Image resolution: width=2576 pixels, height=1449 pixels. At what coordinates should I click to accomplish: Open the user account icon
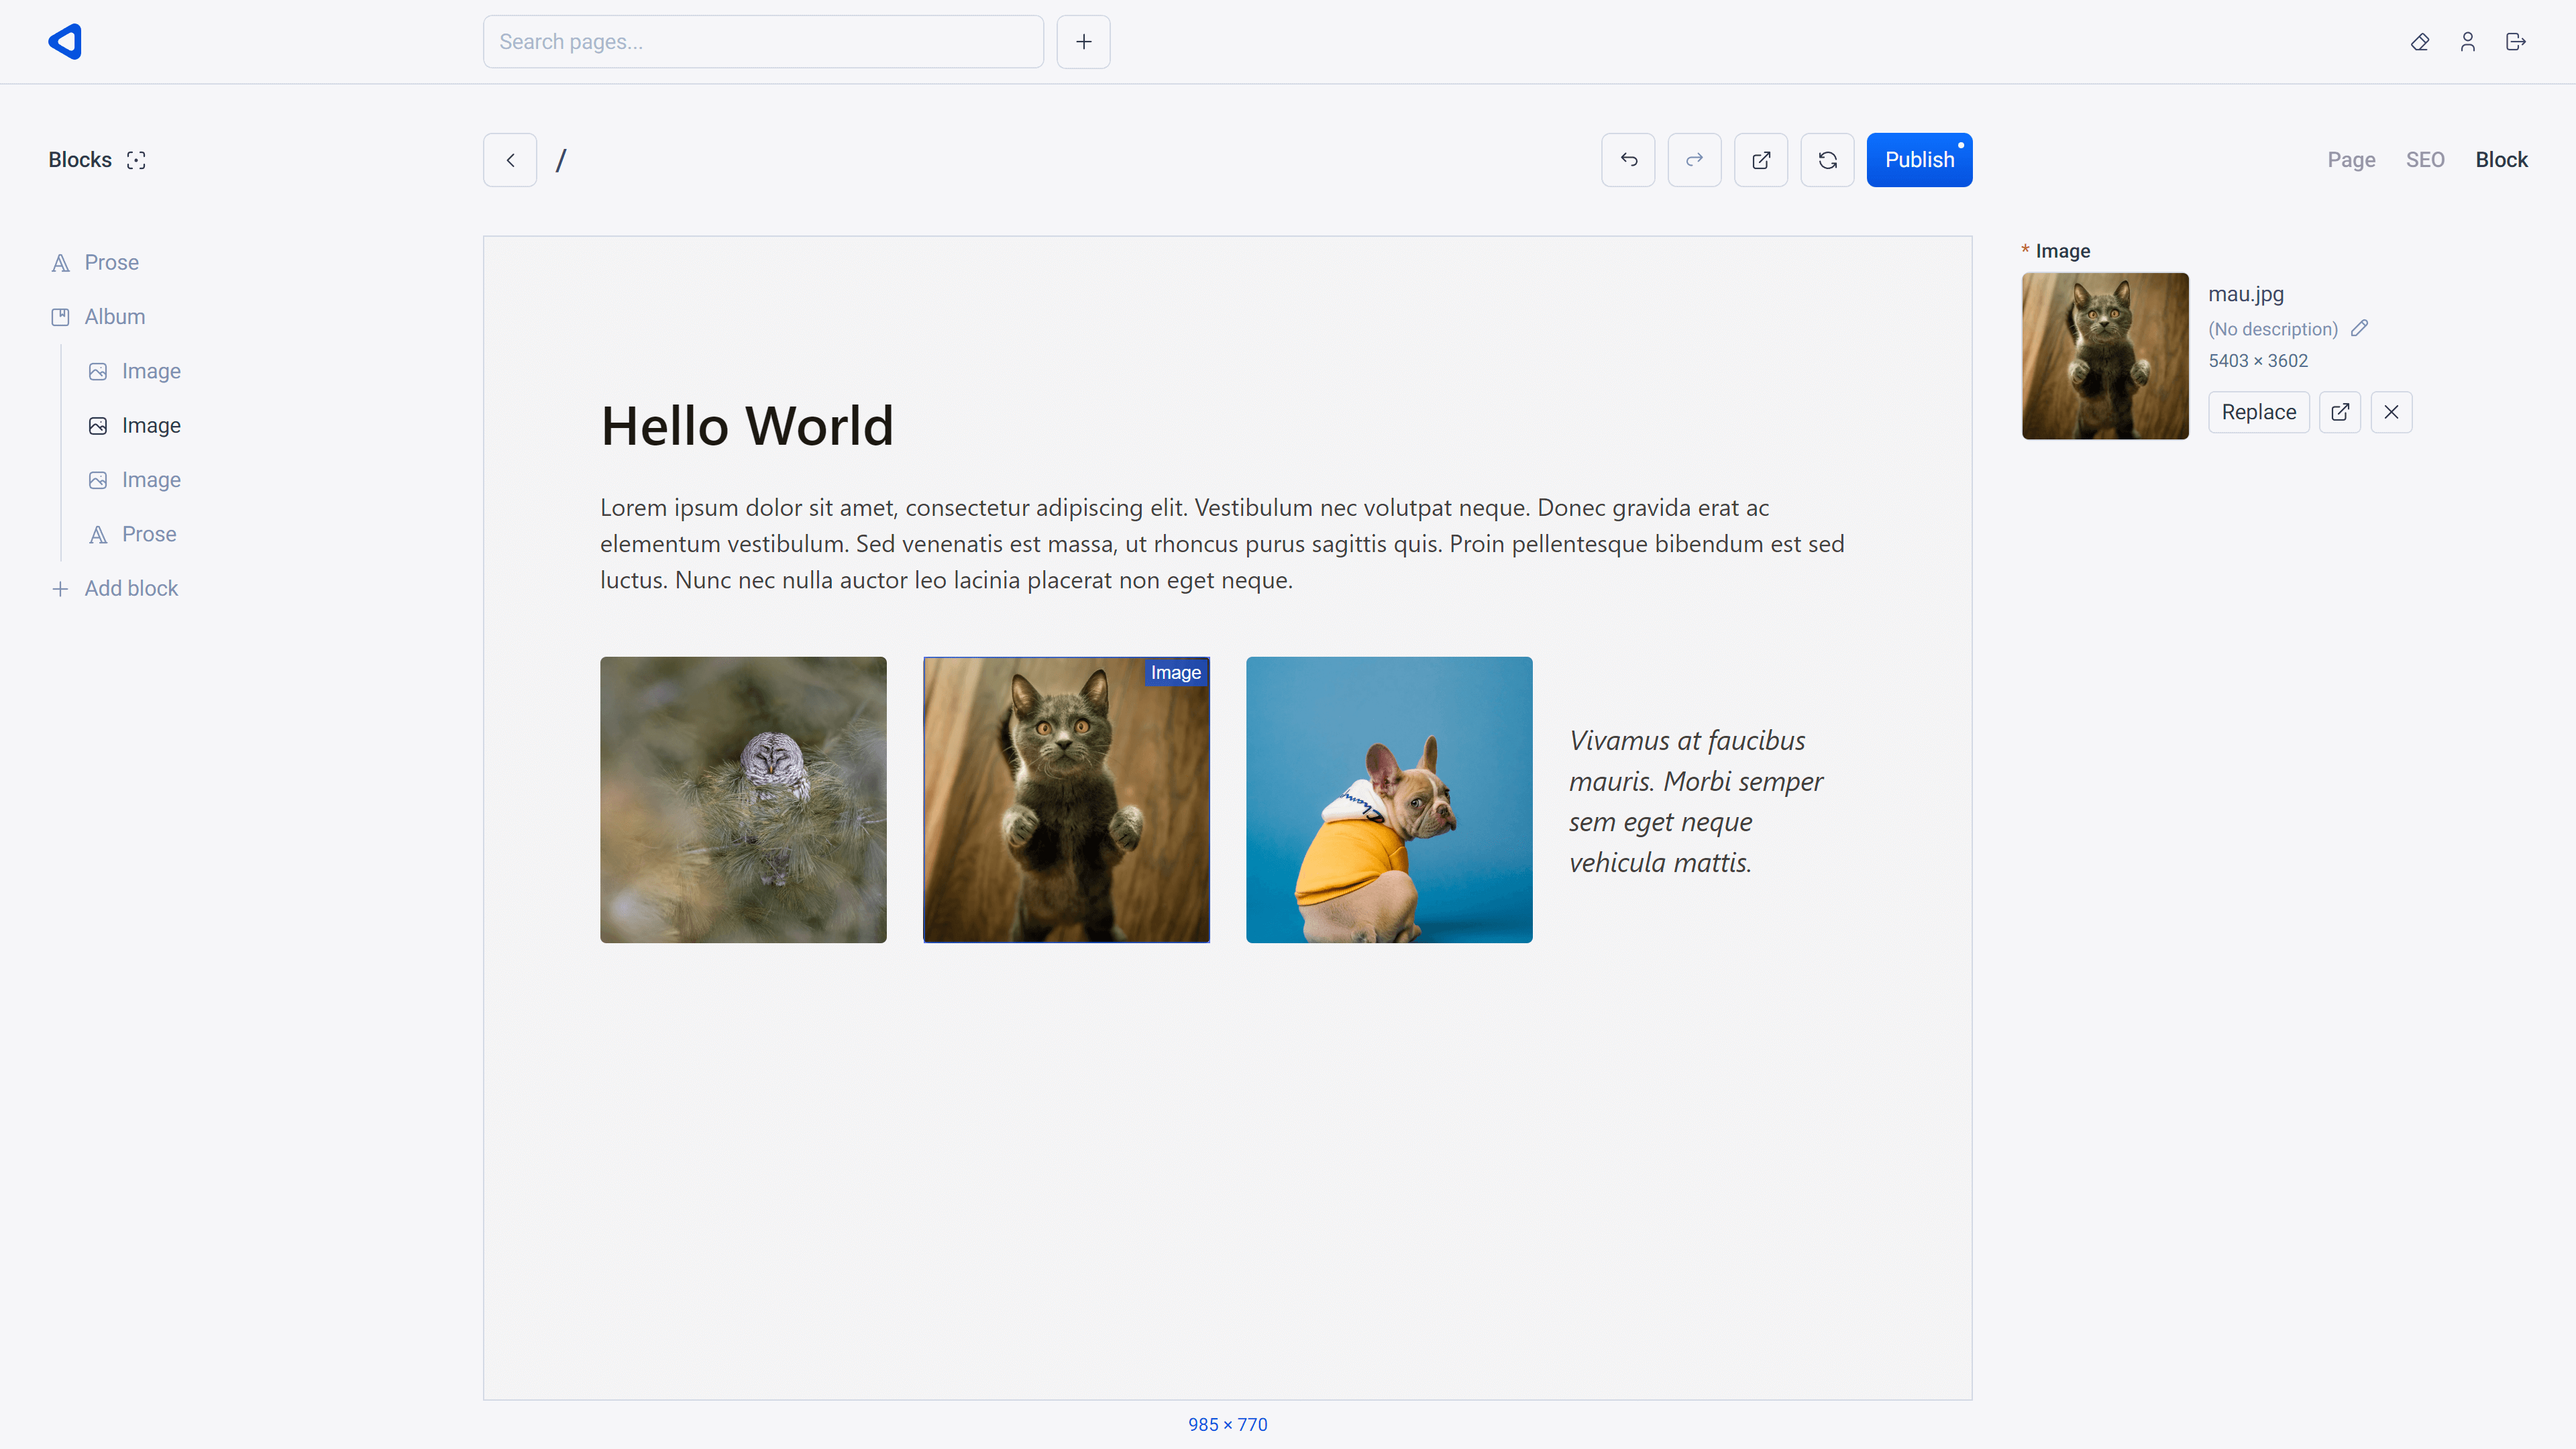tap(2468, 42)
